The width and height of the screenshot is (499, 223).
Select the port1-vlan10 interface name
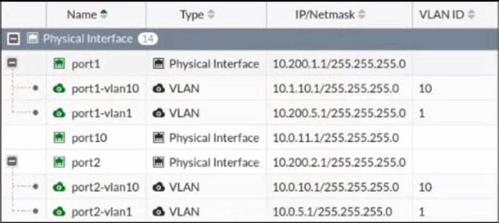(105, 89)
